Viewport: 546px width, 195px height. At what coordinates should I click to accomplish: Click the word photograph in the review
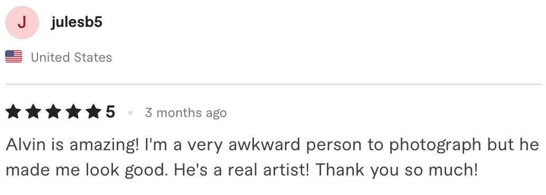tap(435, 145)
